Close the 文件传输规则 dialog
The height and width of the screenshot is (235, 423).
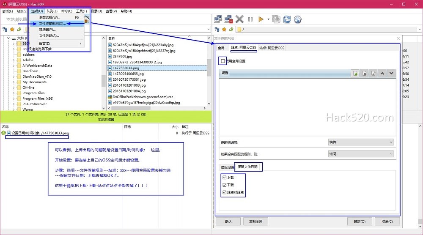point(398,38)
